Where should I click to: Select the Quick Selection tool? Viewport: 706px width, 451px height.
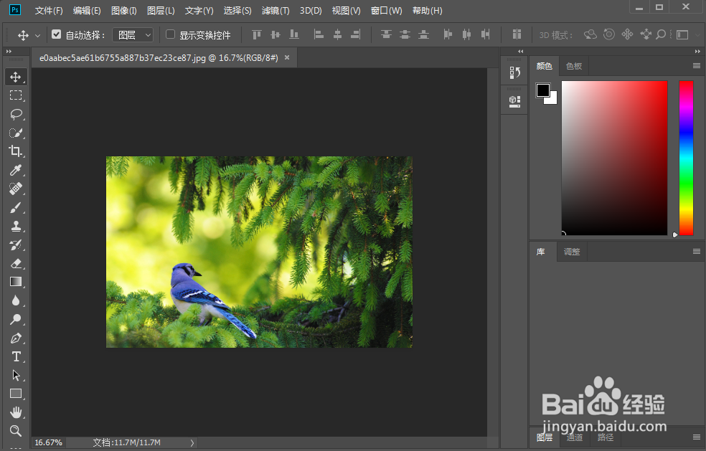click(16, 133)
